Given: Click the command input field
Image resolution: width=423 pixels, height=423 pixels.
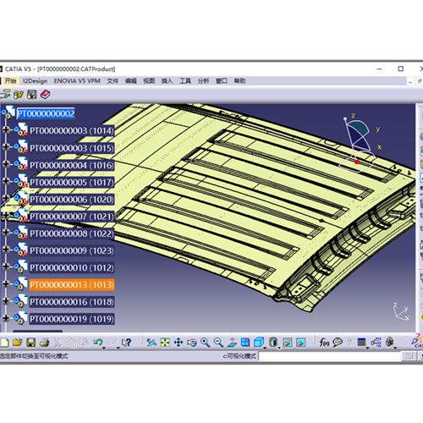Looking at the screenshot, I should click(330, 356).
